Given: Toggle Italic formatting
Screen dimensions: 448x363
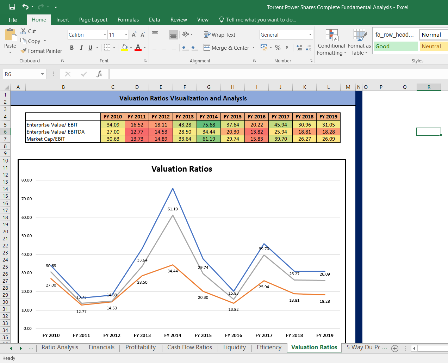Looking at the screenshot, I should click(81, 48).
